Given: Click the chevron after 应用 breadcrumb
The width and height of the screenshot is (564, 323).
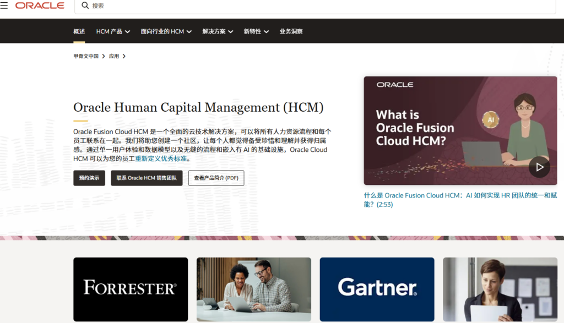Looking at the screenshot, I should click(x=124, y=56).
